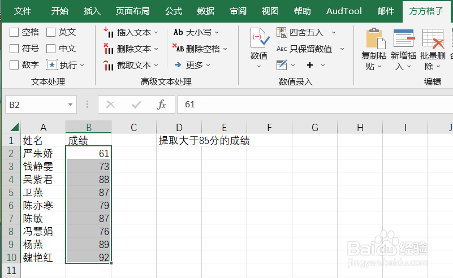Image resolution: width=453 pixels, height=278 pixels.
Task: Expand the 只保留数值 dropdown arrow
Action: click(342, 49)
